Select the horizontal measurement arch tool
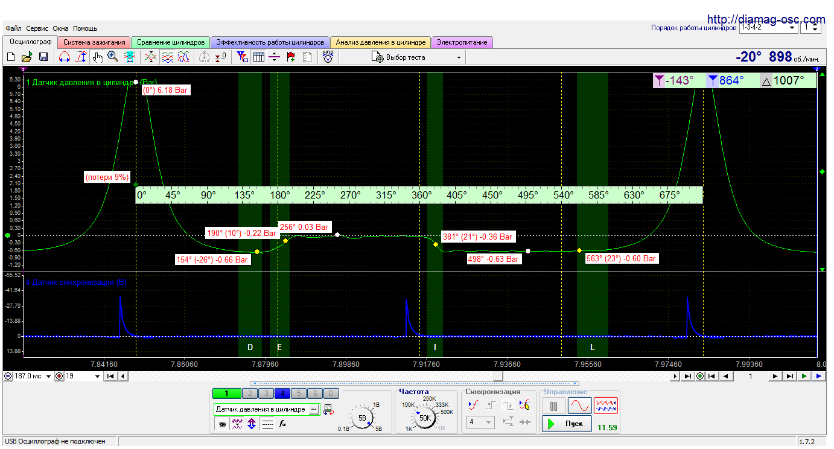The width and height of the screenshot is (834, 449). [x=65, y=57]
